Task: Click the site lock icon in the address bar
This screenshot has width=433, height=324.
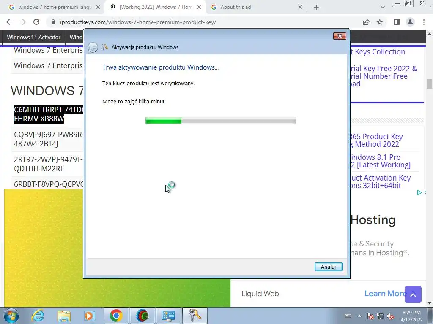Action: click(54, 22)
